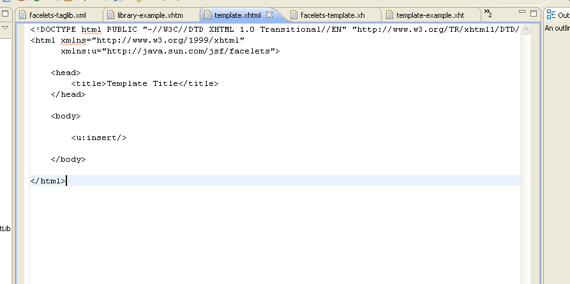Image resolution: width=570 pixels, height=284 pixels.
Task: Click the Outline view icon
Action: click(x=550, y=14)
